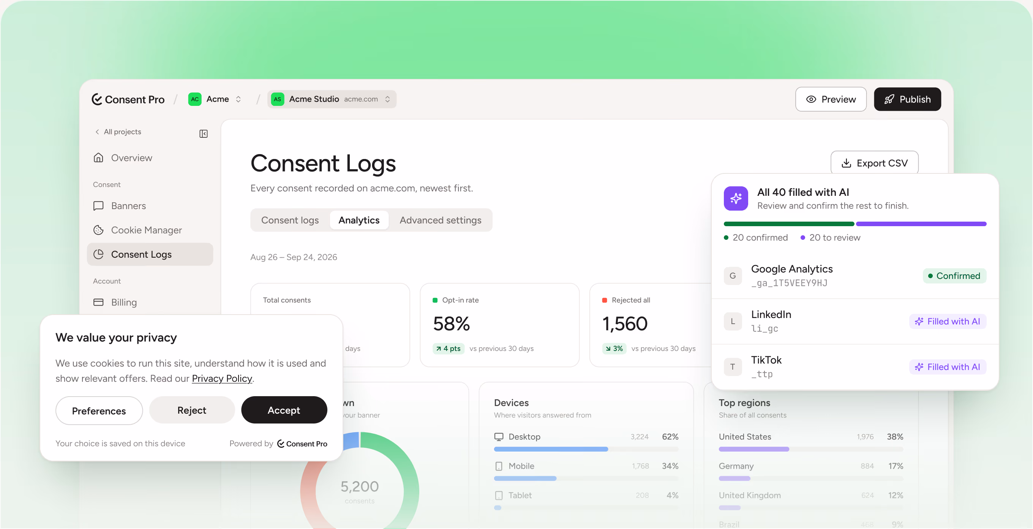Click Google Analytics Confirmed badge
This screenshot has width=1033, height=529.
954,276
